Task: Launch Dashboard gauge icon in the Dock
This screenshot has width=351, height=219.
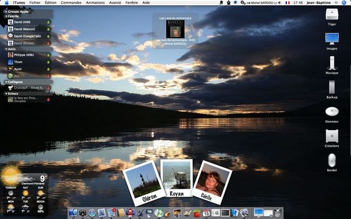Action: 83,213
